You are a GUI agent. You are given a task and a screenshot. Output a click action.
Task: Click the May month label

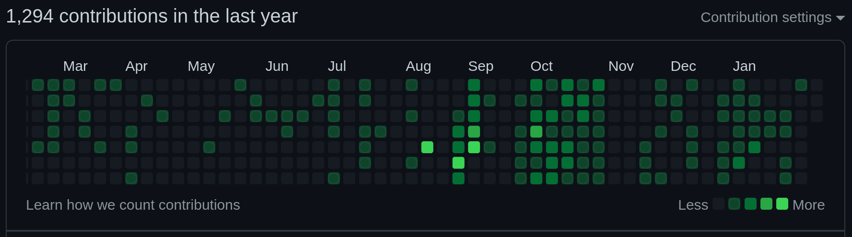click(x=201, y=66)
